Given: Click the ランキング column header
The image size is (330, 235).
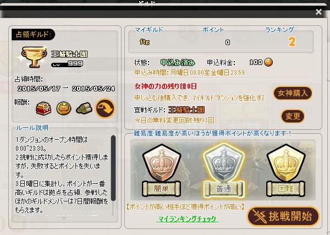Looking at the screenshot, I should [279, 30].
